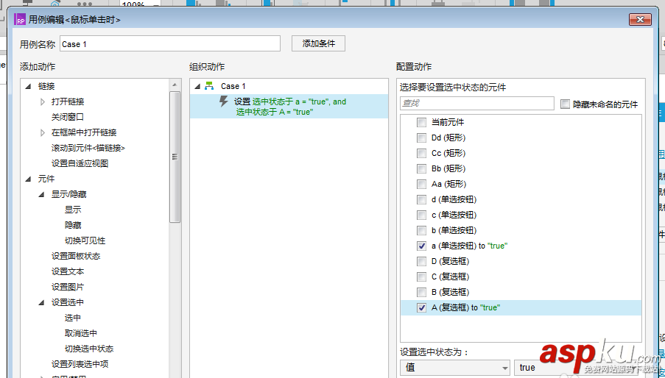This screenshot has height=378, width=665.
Task: Close the 用例编辑 dialog
Action: pos(640,19)
